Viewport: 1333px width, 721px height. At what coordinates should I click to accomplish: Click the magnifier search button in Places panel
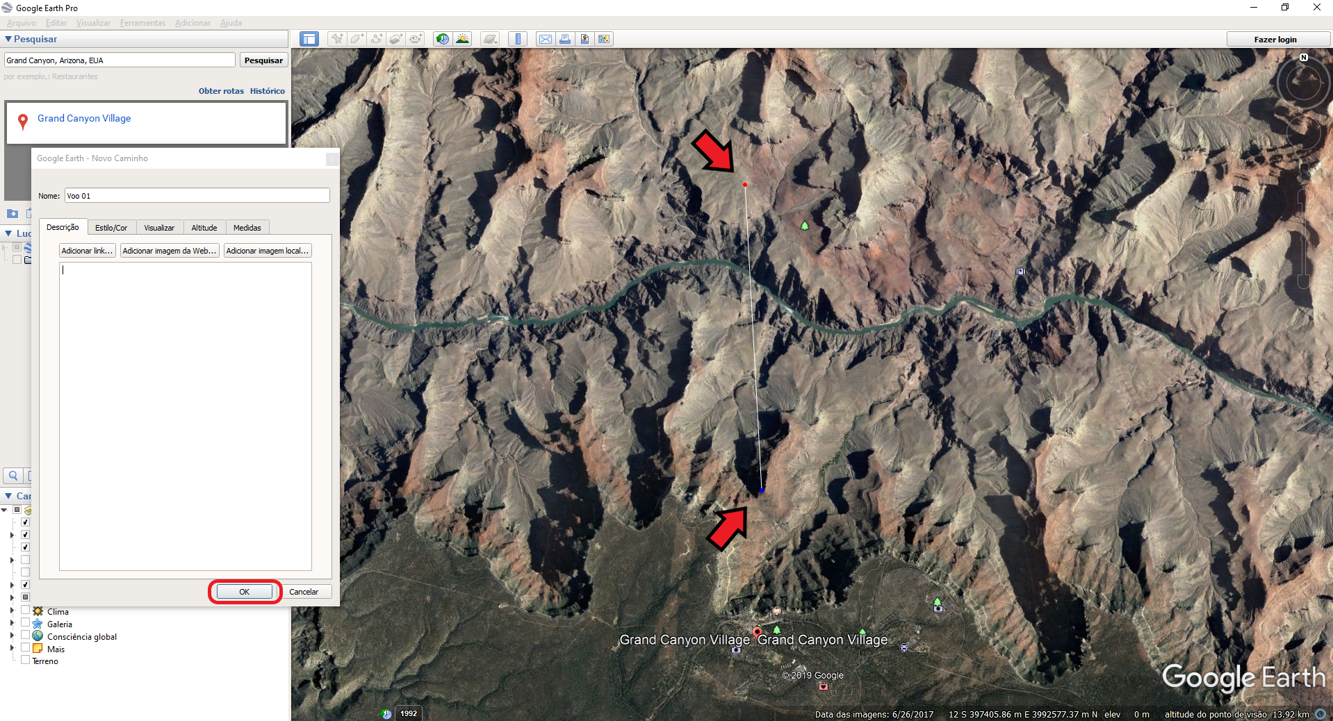click(x=13, y=476)
